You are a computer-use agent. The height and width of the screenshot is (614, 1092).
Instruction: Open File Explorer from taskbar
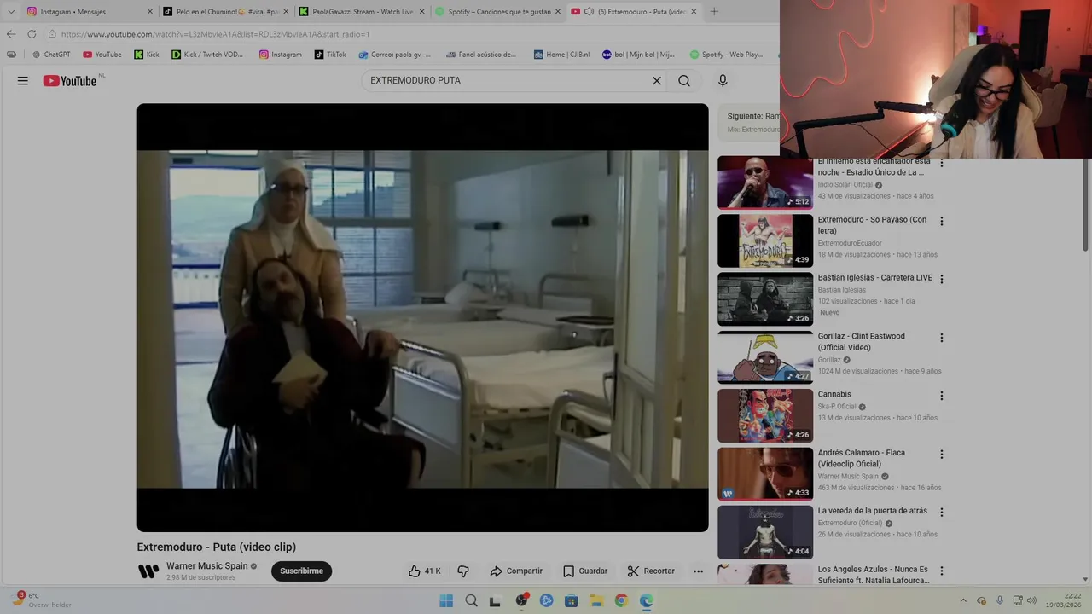[x=596, y=600]
